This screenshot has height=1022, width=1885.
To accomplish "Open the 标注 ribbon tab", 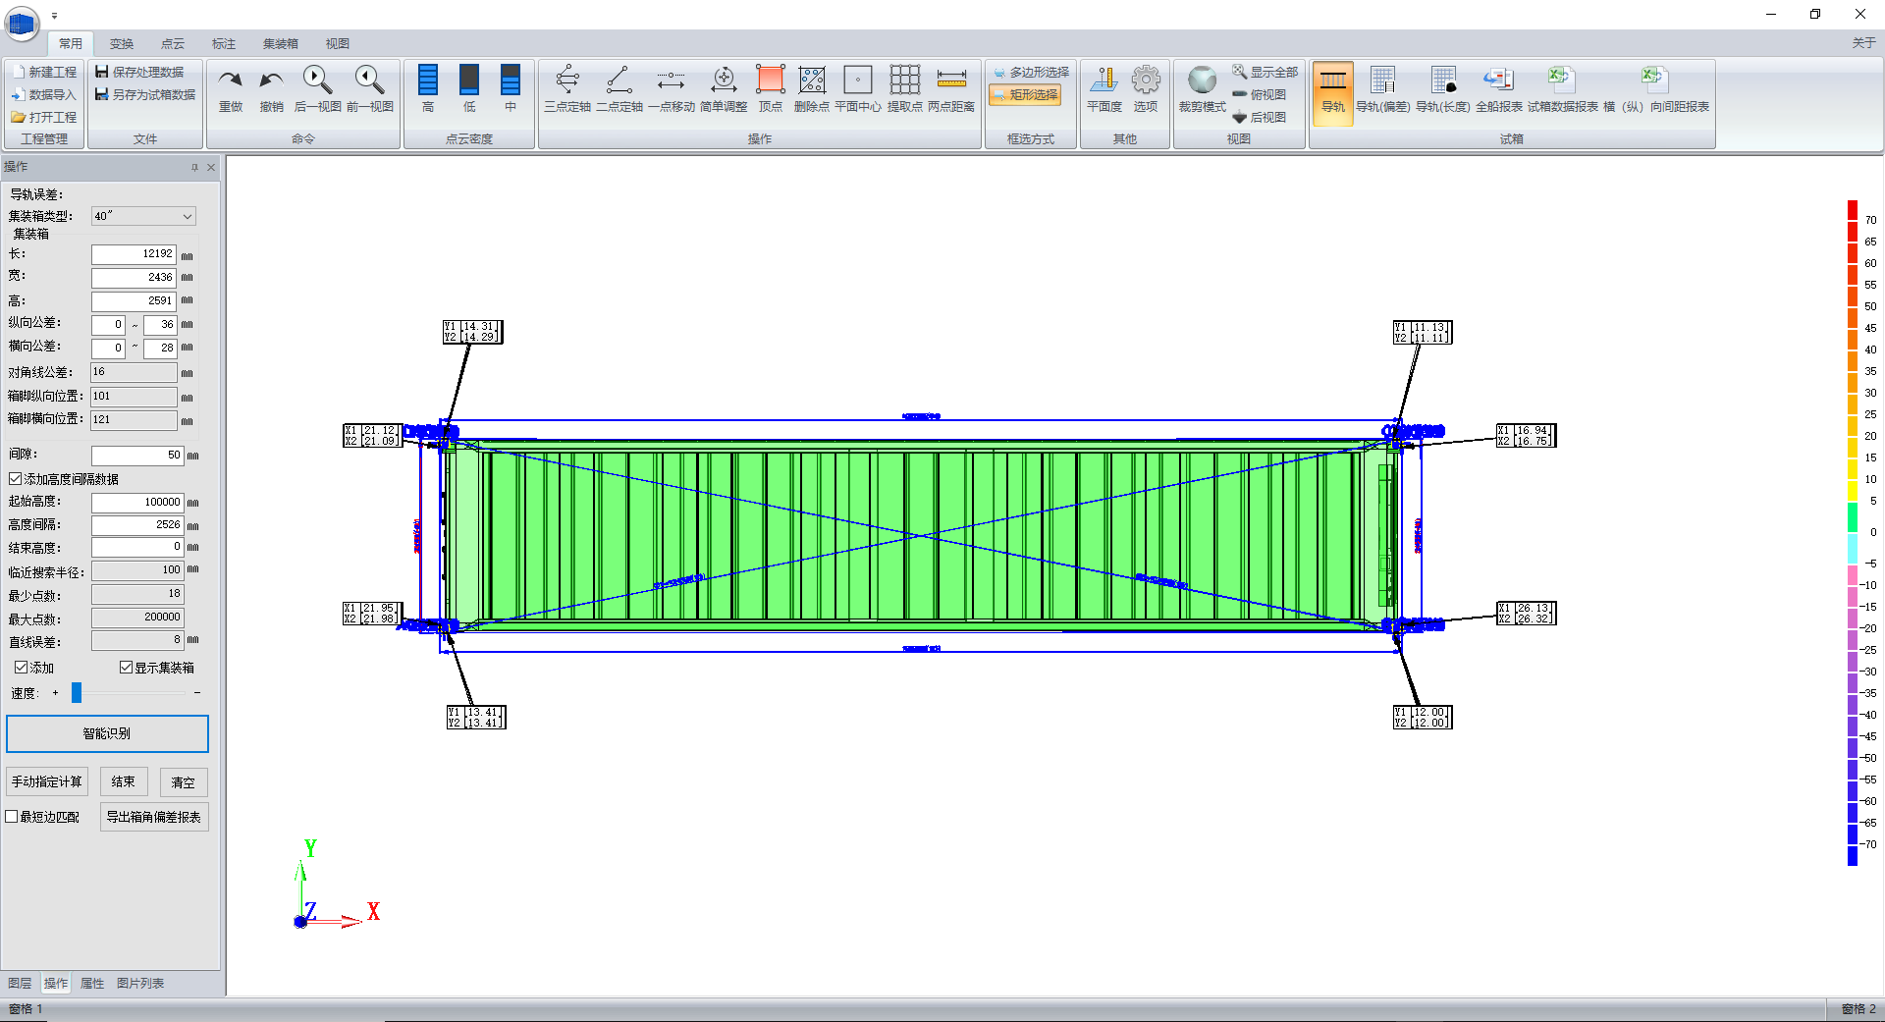I will coord(224,43).
